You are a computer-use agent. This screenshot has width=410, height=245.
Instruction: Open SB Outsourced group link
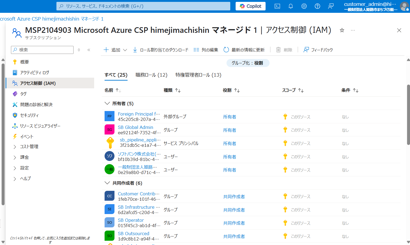[133, 234]
